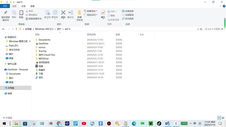Select the 收藏夹 folder

click(42, 70)
